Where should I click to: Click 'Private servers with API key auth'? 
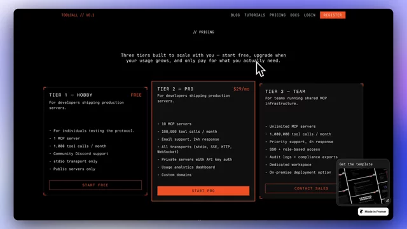point(195,160)
